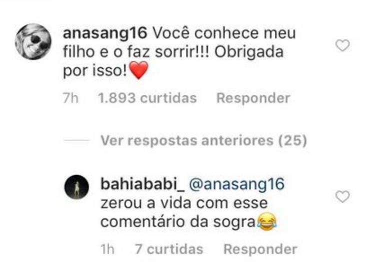
Task: Select the text 'comentário da sogra'
Action: 178,223
